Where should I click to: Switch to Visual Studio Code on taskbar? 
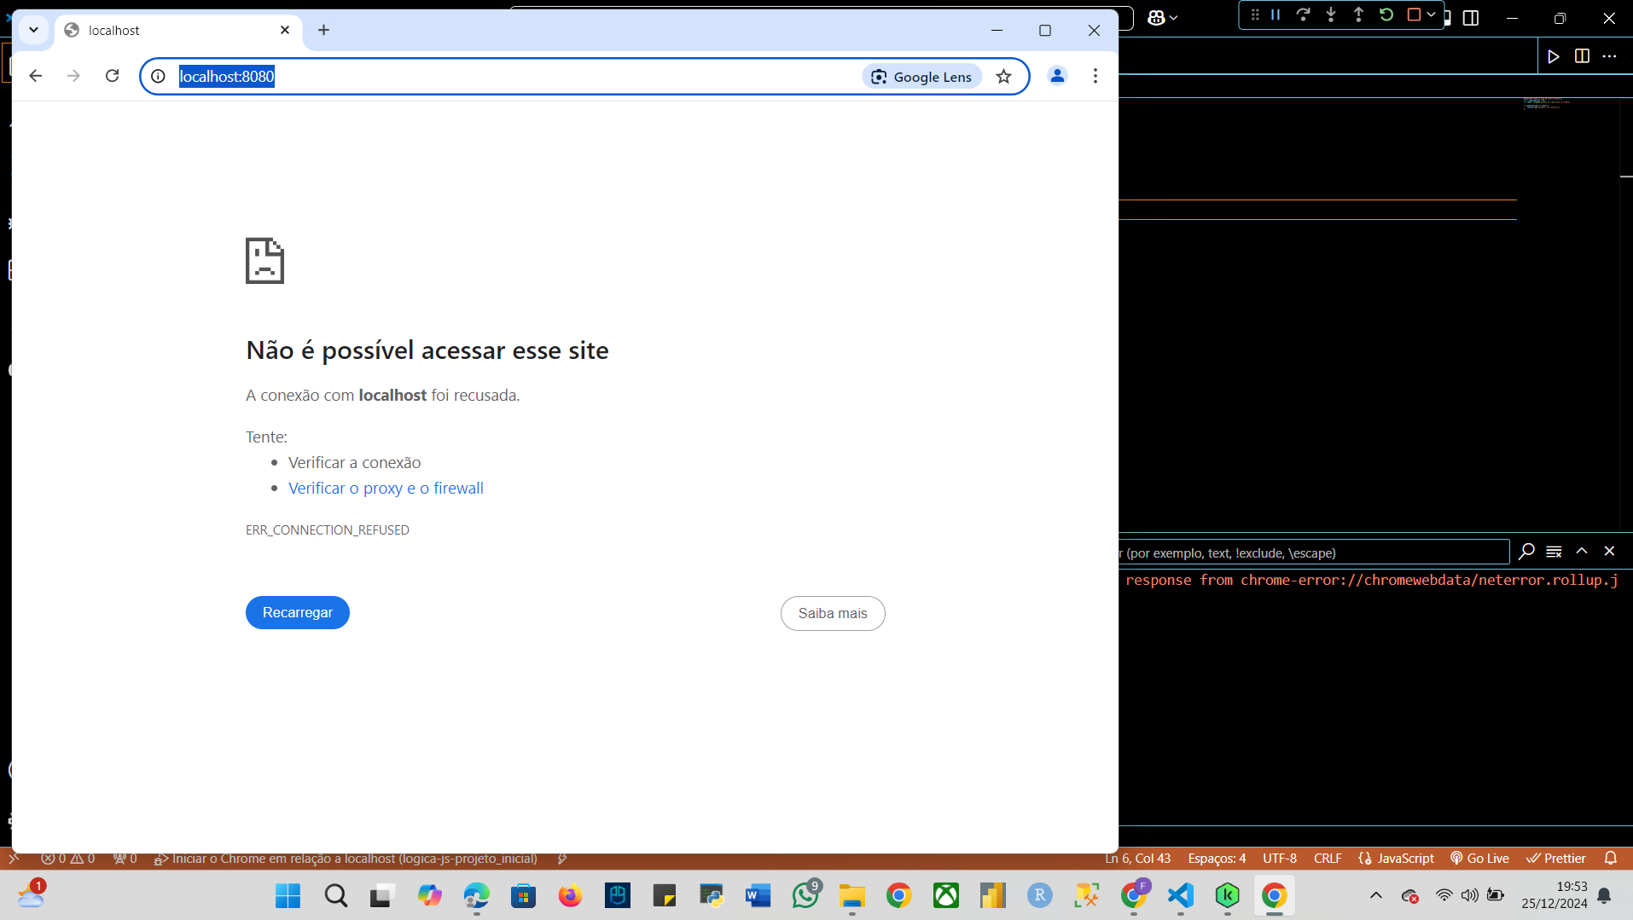[x=1180, y=895]
